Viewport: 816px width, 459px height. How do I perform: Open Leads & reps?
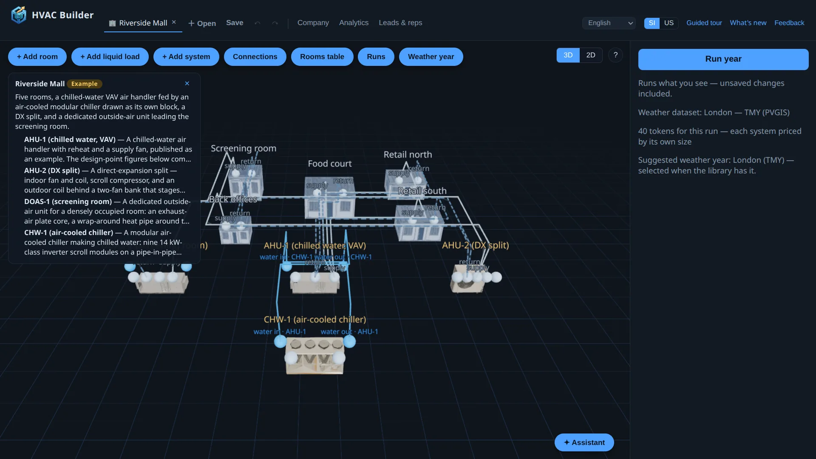(x=400, y=23)
